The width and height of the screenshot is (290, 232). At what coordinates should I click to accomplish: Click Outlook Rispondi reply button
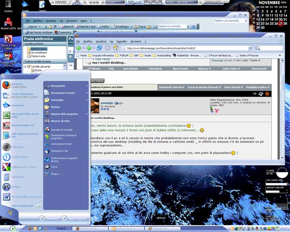(67, 26)
